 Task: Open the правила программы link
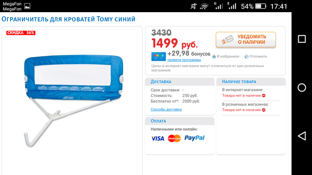[184, 60]
